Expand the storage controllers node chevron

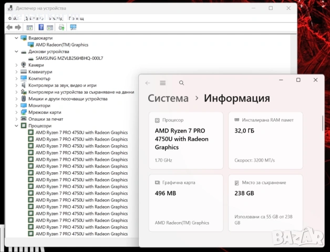pyautogui.click(x=16, y=92)
